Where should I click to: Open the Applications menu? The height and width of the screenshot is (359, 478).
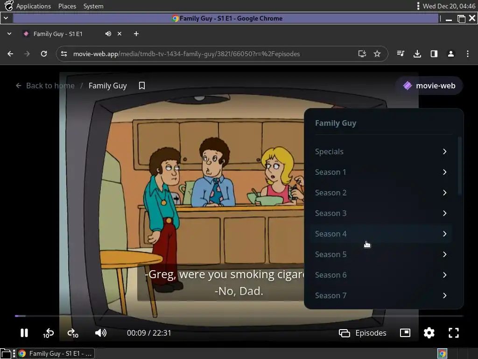[34, 6]
